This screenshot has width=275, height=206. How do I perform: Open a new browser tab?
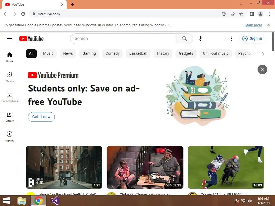pos(73,5)
